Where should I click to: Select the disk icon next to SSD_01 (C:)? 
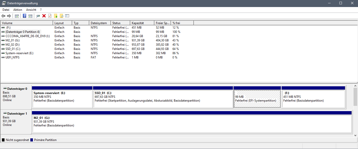3,49
